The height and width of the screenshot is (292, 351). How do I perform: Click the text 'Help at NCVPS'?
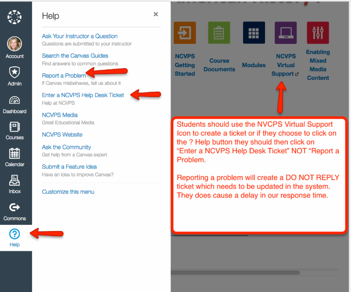(58, 103)
